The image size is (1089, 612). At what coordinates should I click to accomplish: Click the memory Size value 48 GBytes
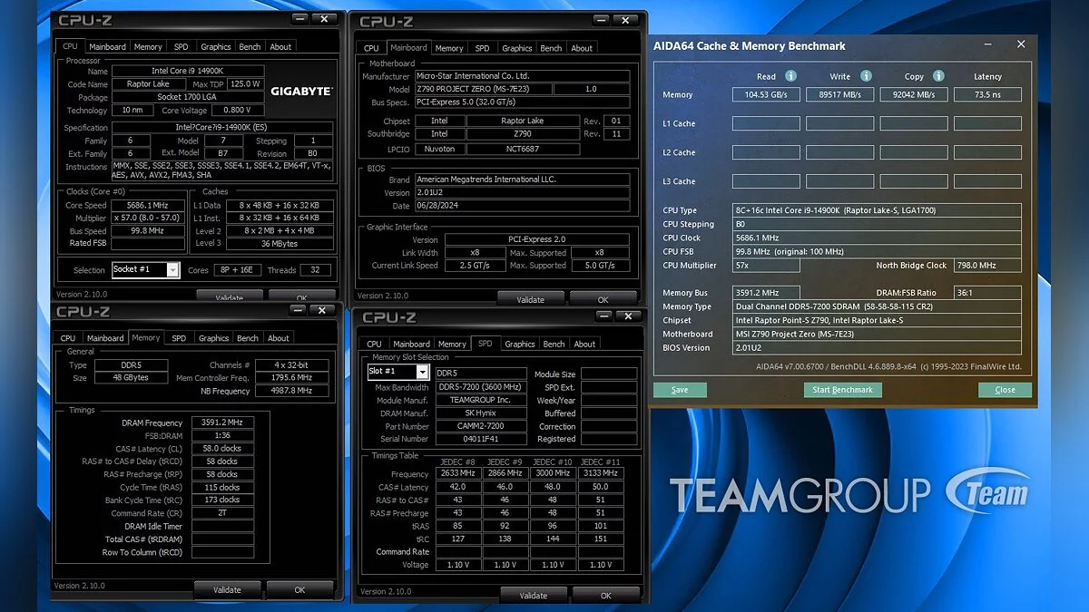(x=131, y=378)
